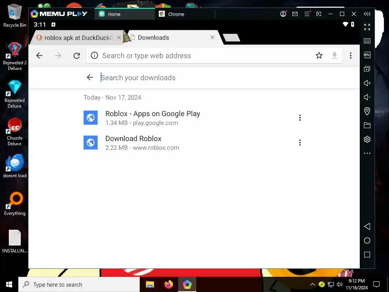Viewport: 389px width, 292px height.
Task: Click the Type here to search box
Action: [79, 284]
